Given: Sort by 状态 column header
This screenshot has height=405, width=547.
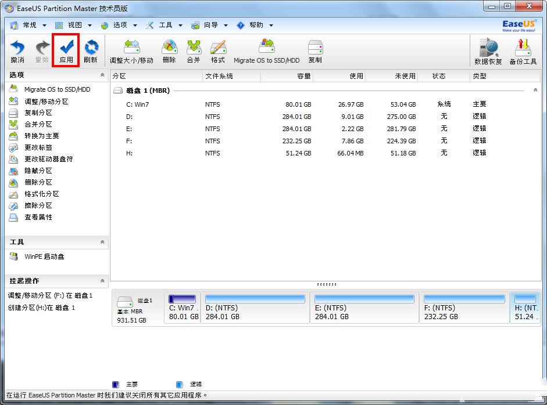Looking at the screenshot, I should (444, 76).
